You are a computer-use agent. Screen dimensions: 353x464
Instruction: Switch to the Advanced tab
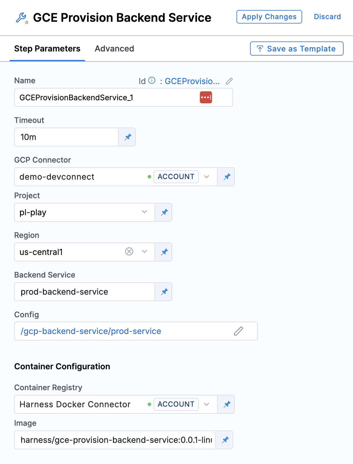point(114,49)
